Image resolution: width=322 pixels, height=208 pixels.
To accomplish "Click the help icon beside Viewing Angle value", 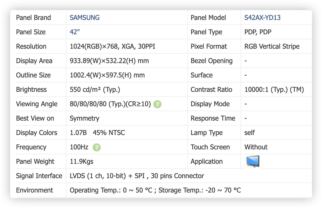I will (x=158, y=104).
